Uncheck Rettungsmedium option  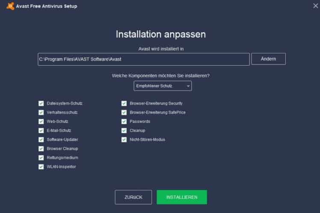tap(41, 158)
